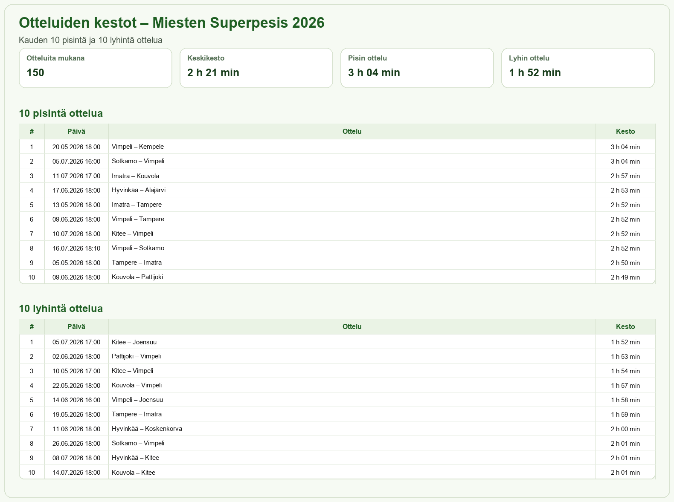Viewport: 674px width, 502px height.
Task: Click Ottelu column header in lyhintä table
Action: 352,326
